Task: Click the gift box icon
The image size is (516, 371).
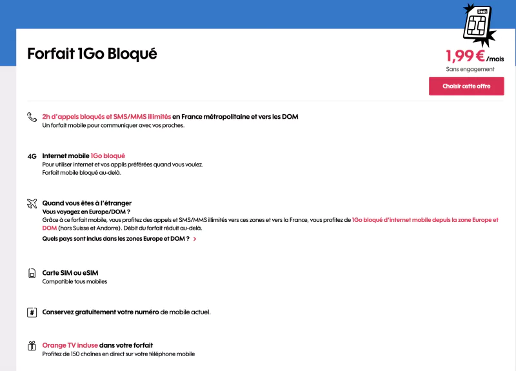Action: pos(32,346)
